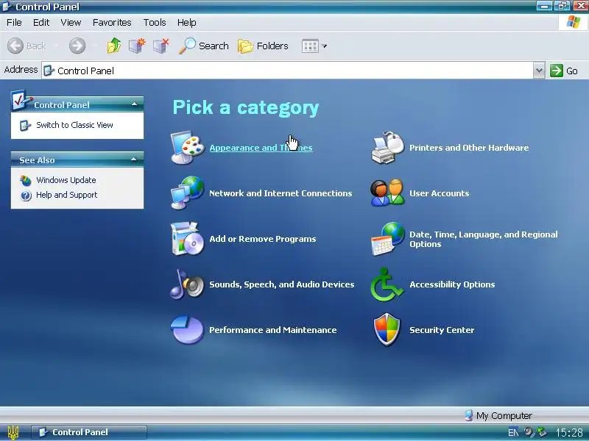Open the Favorites menu
This screenshot has width=589, height=441.
(112, 23)
